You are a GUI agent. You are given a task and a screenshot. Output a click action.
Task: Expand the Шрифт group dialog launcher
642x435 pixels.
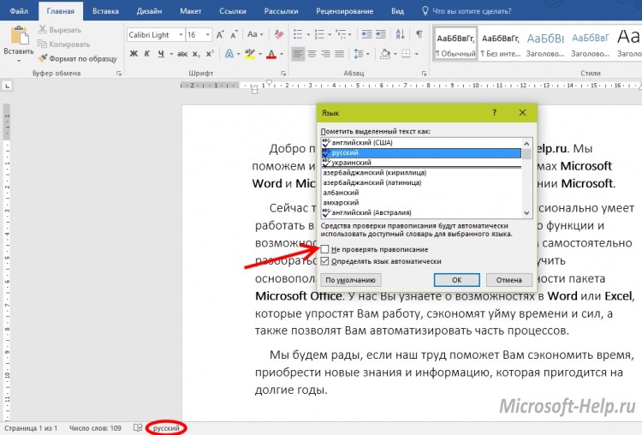[x=283, y=74]
